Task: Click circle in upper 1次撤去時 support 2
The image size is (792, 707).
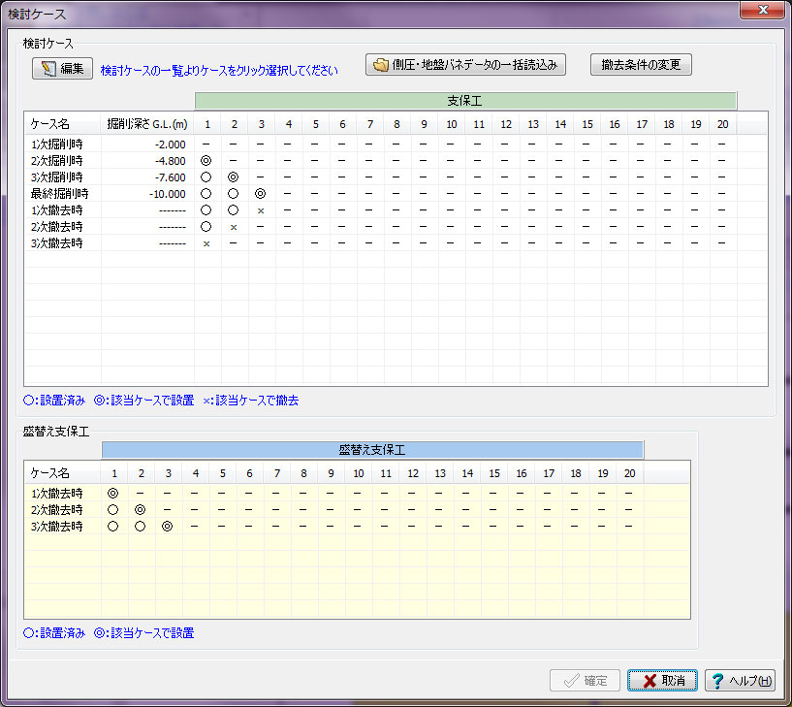Action: (233, 209)
